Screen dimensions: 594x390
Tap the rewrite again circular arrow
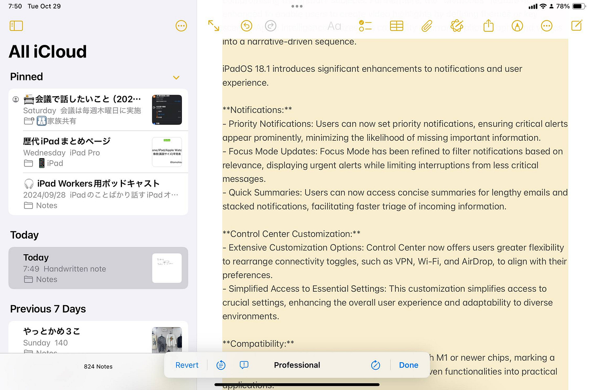tap(376, 365)
